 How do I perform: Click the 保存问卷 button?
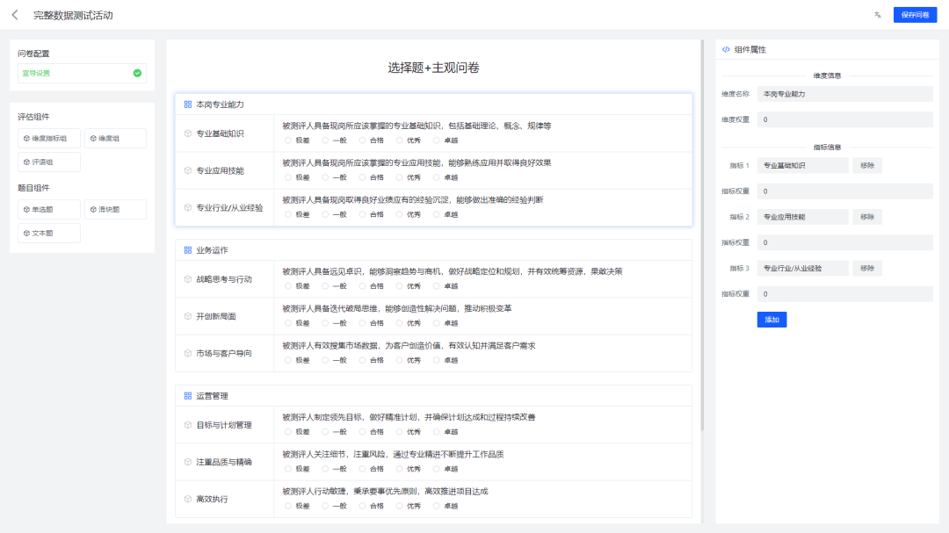point(914,15)
